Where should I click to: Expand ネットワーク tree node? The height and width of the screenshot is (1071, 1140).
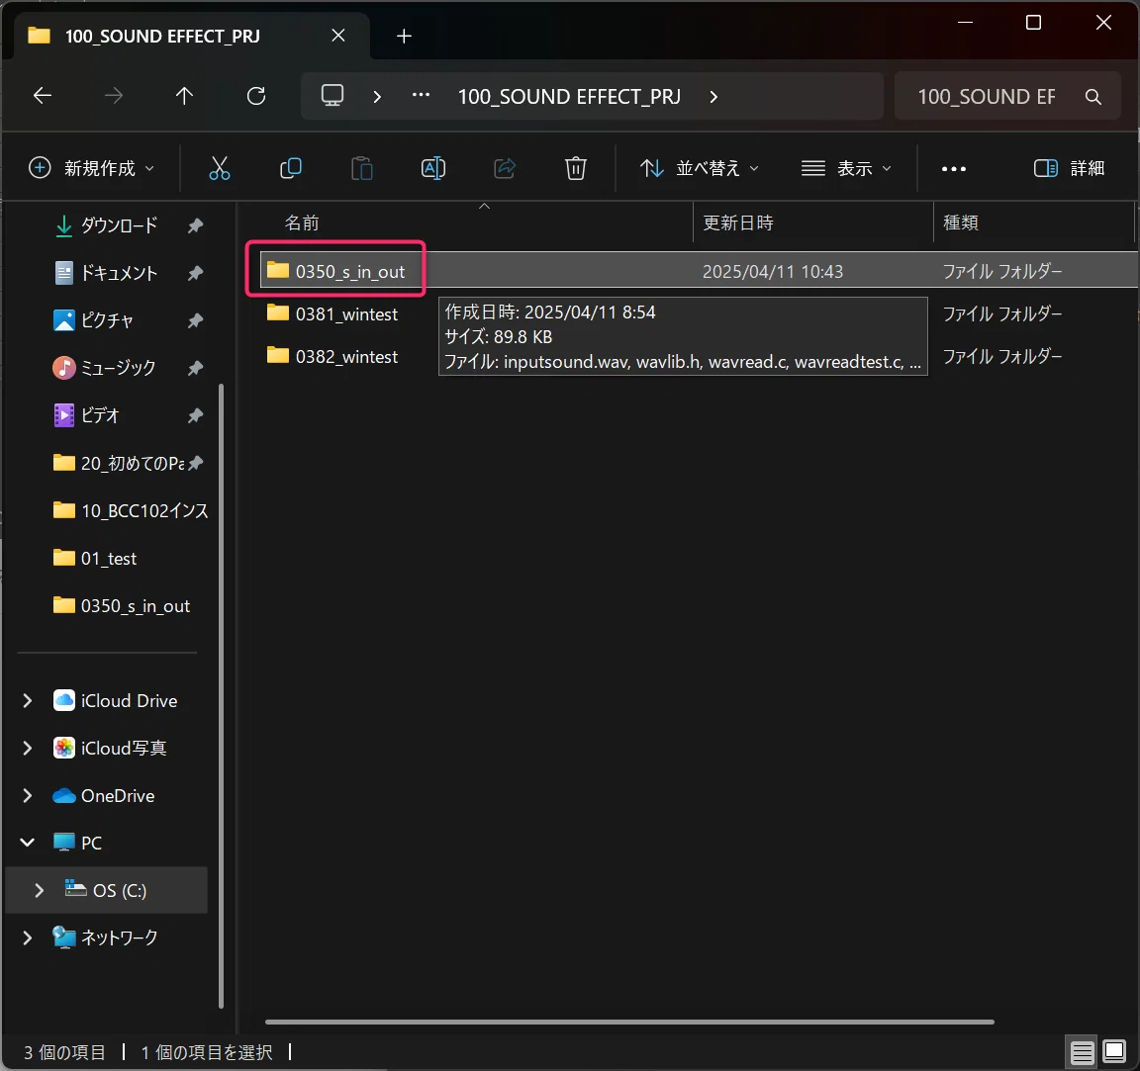27,937
